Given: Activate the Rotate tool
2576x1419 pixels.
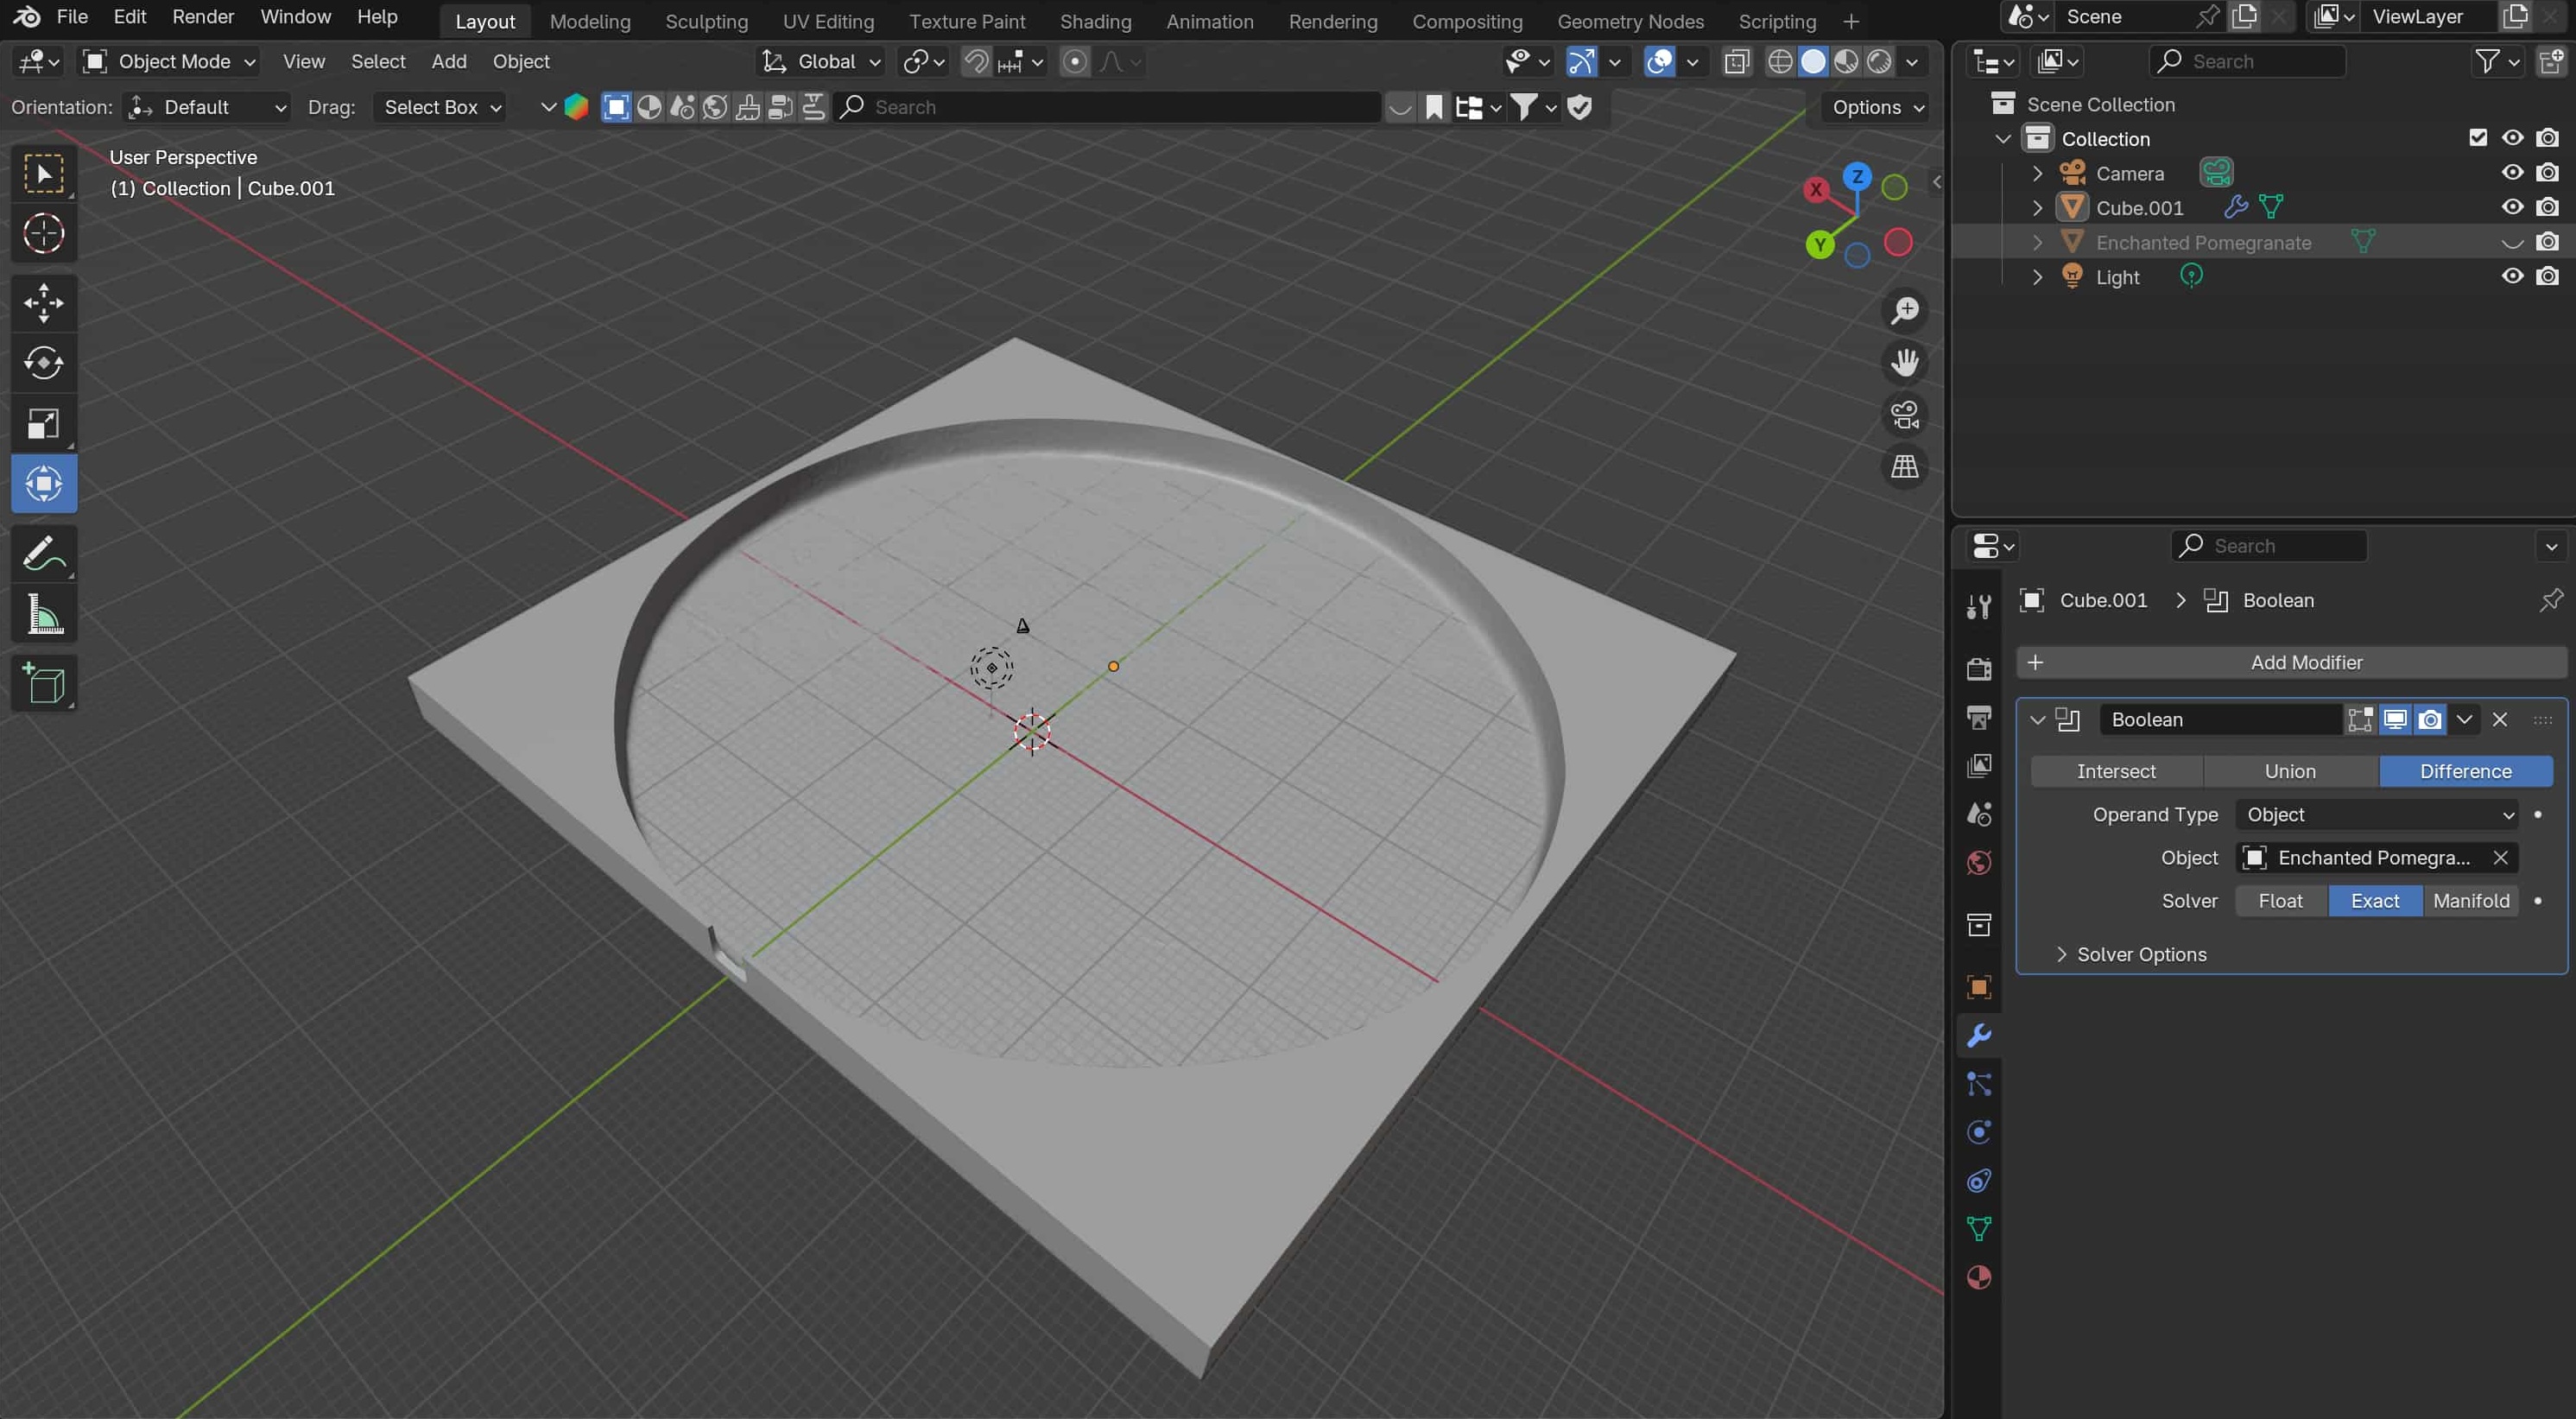Looking at the screenshot, I should (x=43, y=363).
